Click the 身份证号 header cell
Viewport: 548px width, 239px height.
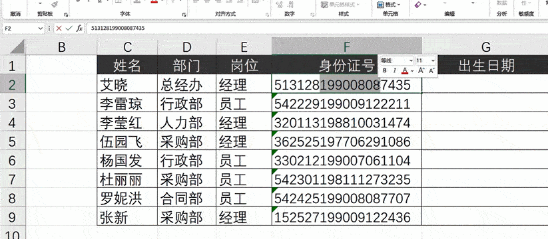(347, 65)
